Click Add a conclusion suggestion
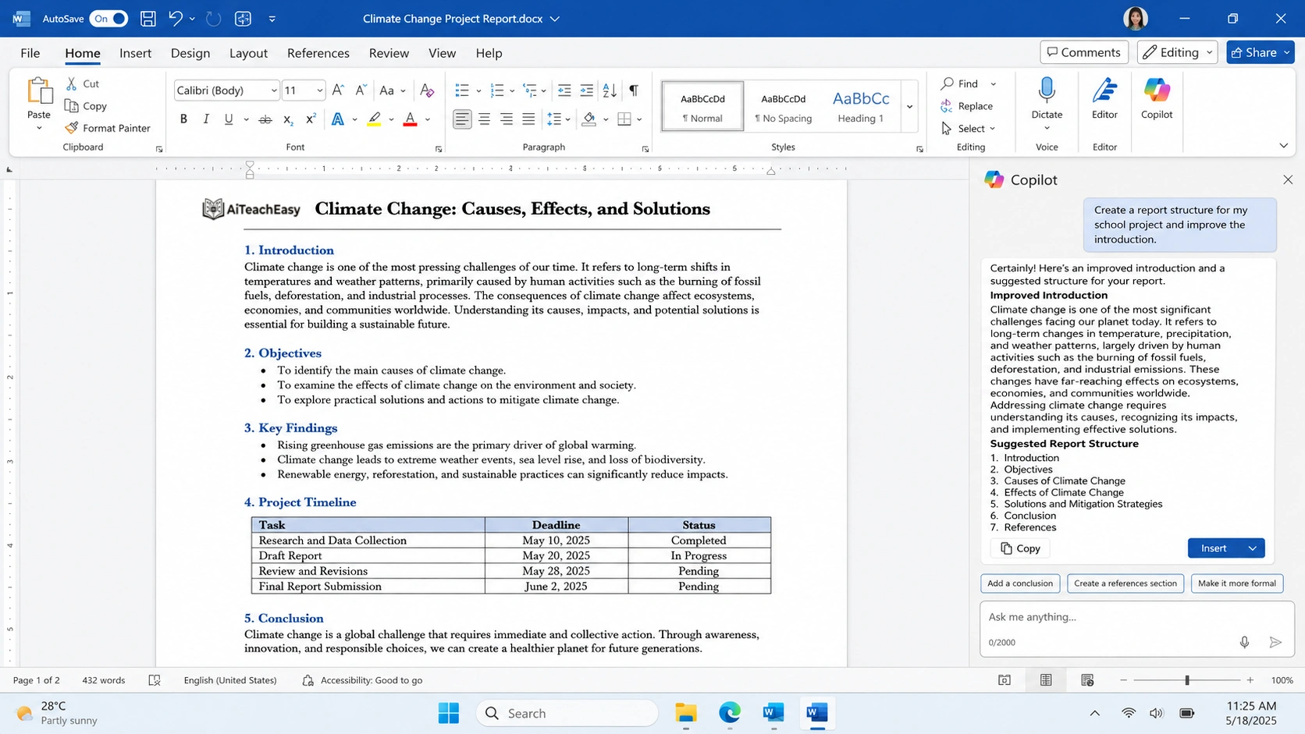 click(x=1020, y=583)
